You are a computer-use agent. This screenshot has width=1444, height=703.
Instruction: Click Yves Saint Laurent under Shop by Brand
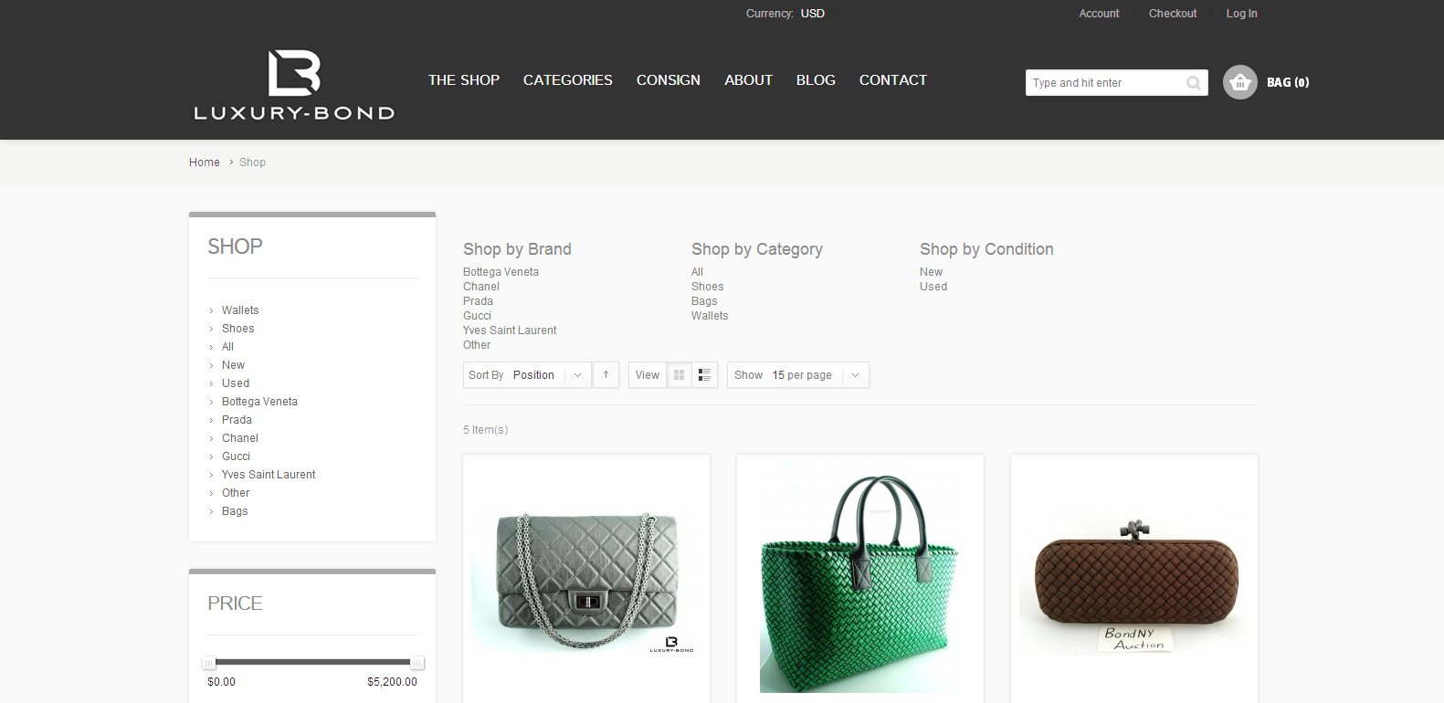click(510, 331)
